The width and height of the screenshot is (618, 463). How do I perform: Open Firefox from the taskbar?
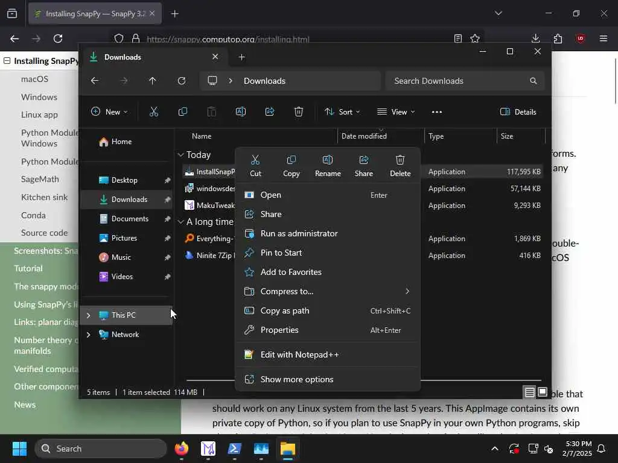coord(181,449)
